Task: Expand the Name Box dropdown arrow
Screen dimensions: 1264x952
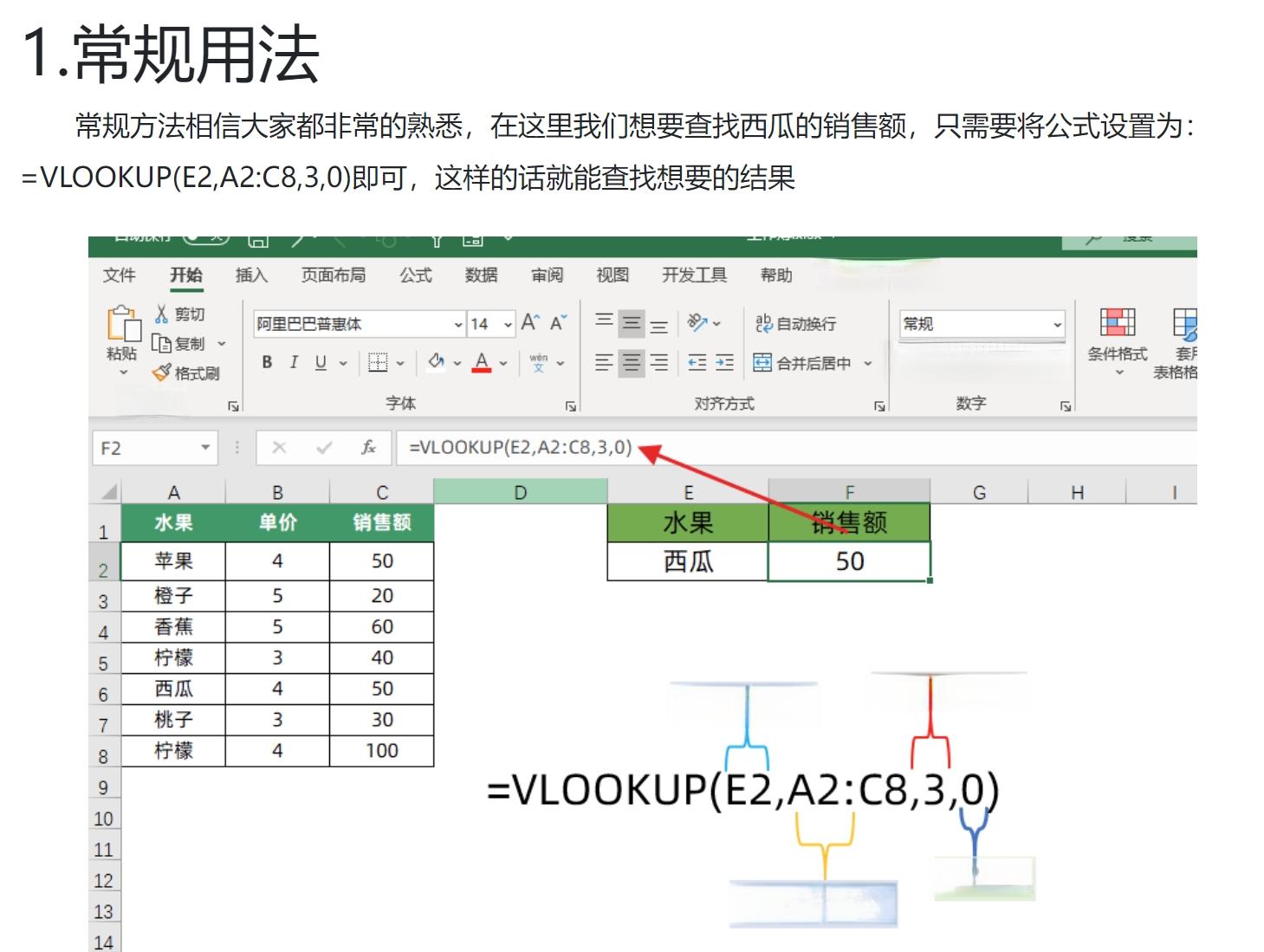Action: [205, 448]
